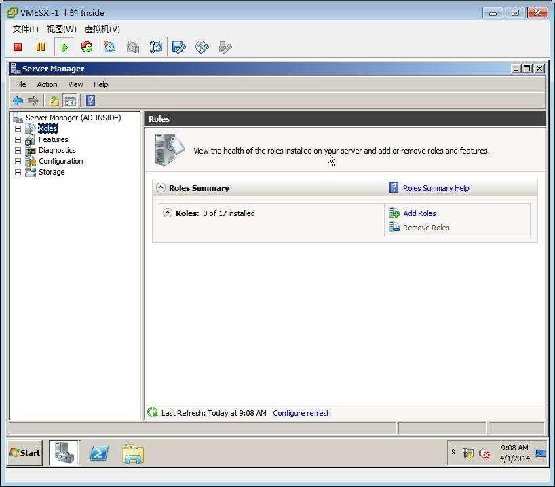Expand the Diagnostics tree node

[x=18, y=150]
